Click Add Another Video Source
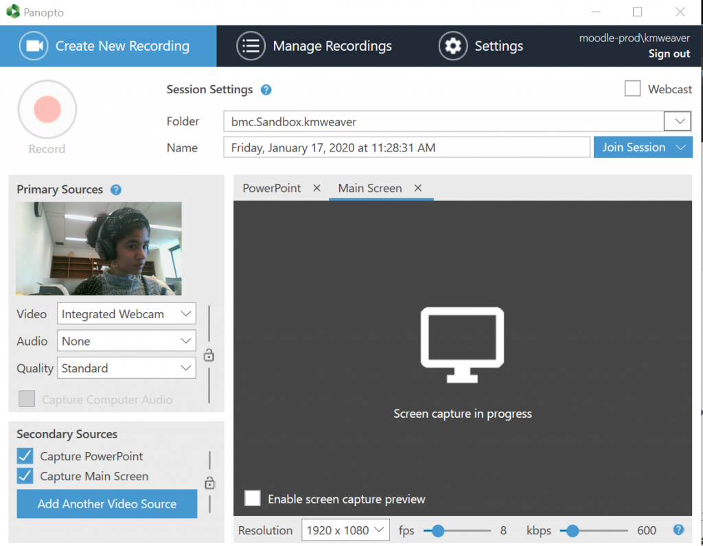The width and height of the screenshot is (703, 546). [x=106, y=504]
